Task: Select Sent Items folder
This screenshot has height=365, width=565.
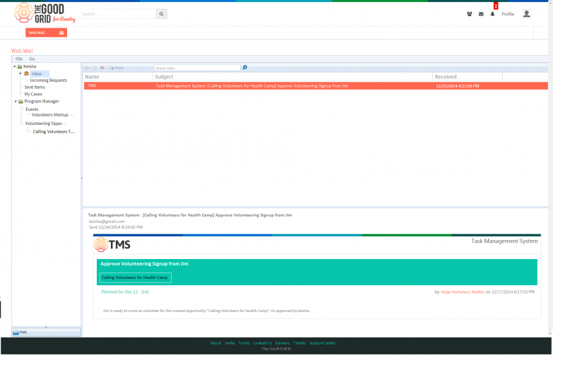Action: 35,88
